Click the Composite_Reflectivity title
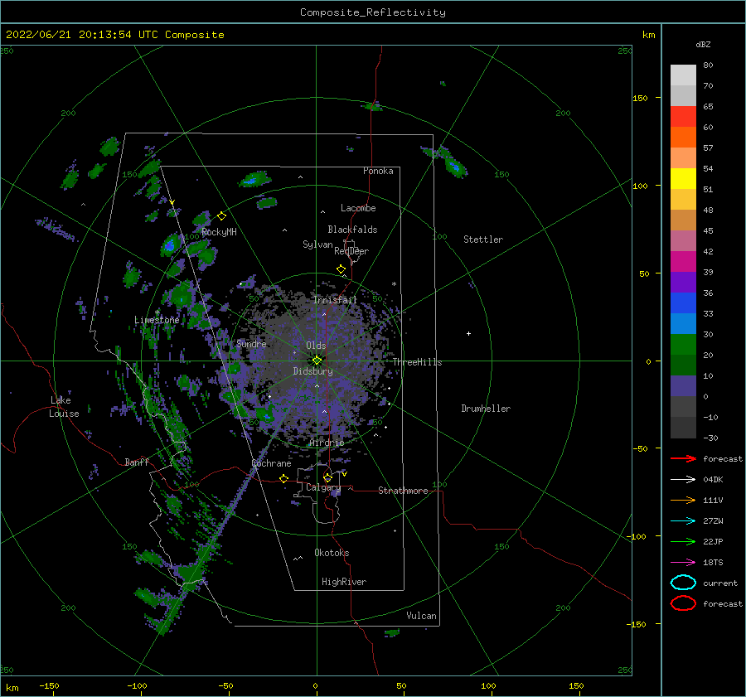Image resolution: width=746 pixels, height=697 pixels. pos(373,12)
